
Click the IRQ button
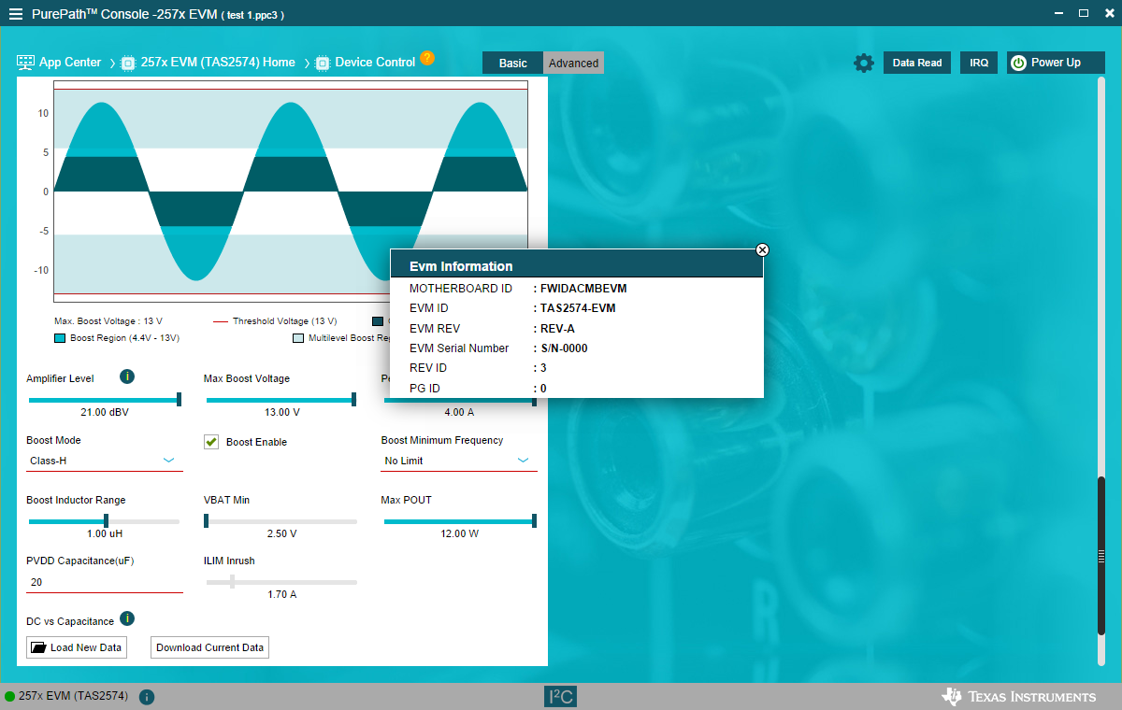coord(979,63)
